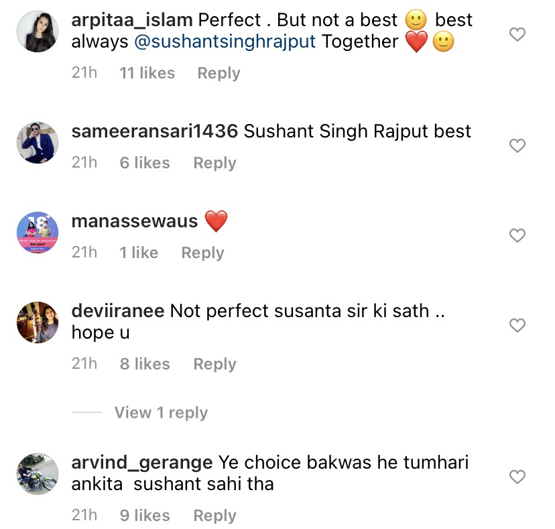
Task: View deviiranee's profile photo
Action: (x=36, y=322)
